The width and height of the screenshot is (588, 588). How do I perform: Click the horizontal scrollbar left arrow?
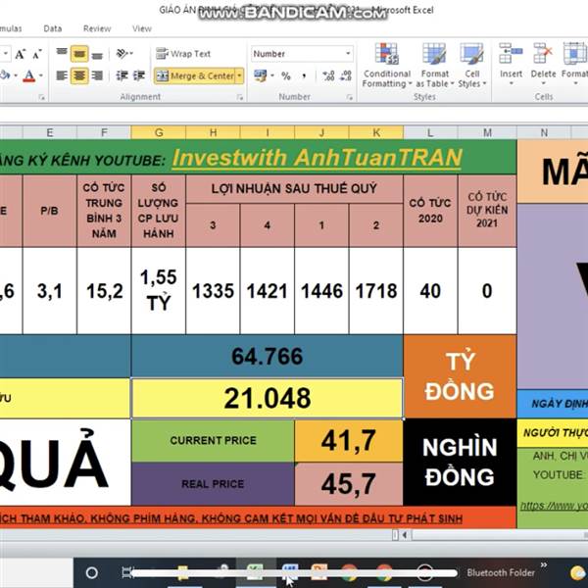[x=405, y=535]
